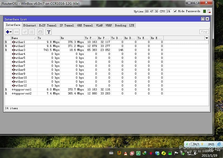Click the Tx P... column header
Screen dimensions: 223x158
coord(91,38)
